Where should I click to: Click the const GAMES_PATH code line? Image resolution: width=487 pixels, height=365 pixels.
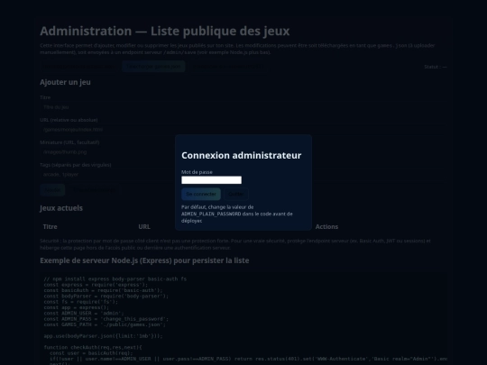click(x=105, y=324)
